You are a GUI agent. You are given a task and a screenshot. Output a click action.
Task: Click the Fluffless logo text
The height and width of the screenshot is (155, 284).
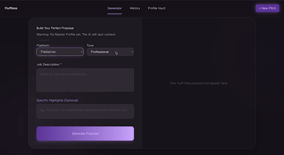point(11,8)
